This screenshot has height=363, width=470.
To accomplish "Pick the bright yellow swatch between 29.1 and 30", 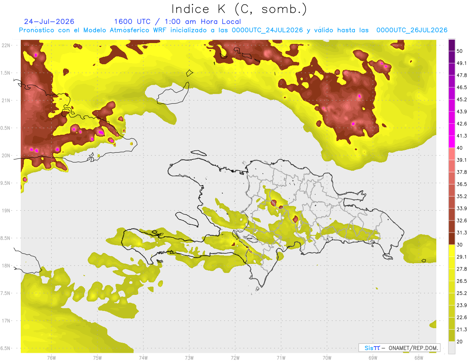I will click(452, 251).
